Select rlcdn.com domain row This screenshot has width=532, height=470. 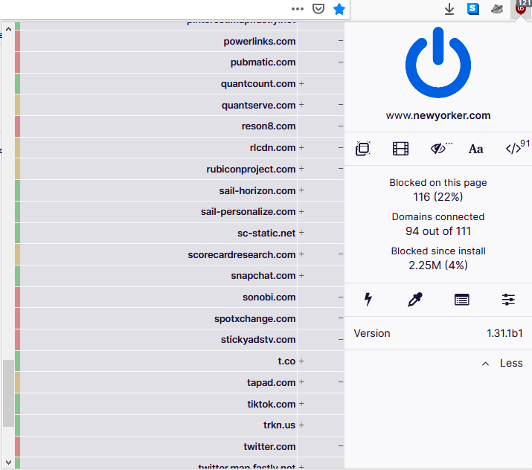point(179,148)
